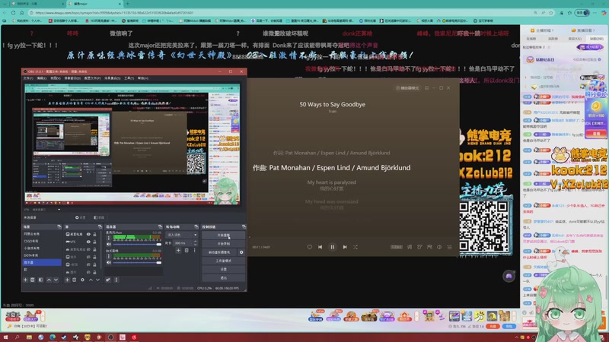609x342 pixels.
Task: Add a scene transition with plus icon
Action: coord(178,251)
